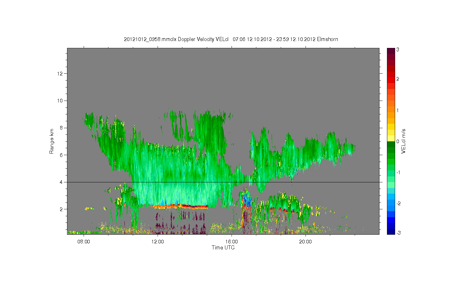Click the range tick label "8"

click(62, 128)
